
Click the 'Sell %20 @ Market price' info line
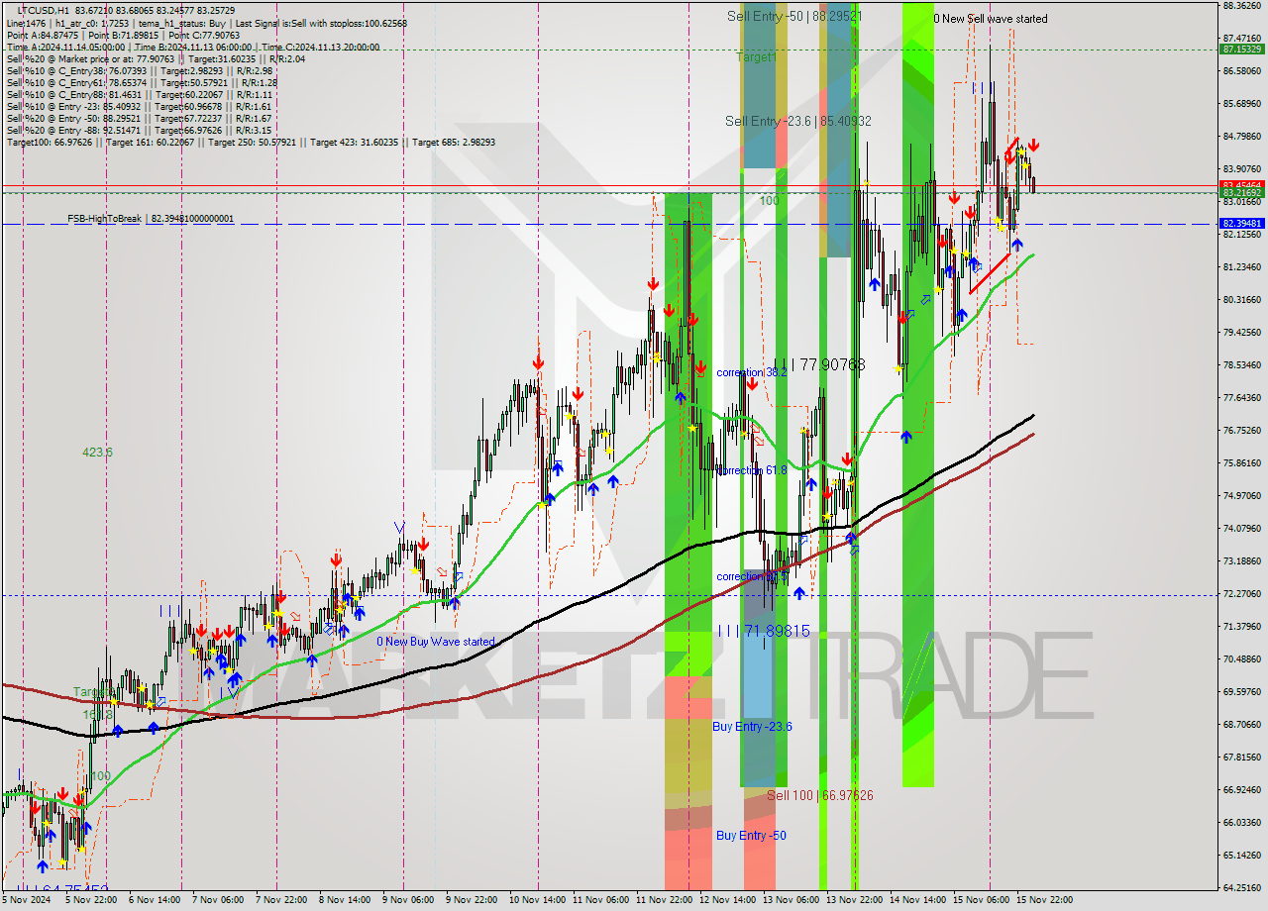pyautogui.click(x=156, y=58)
